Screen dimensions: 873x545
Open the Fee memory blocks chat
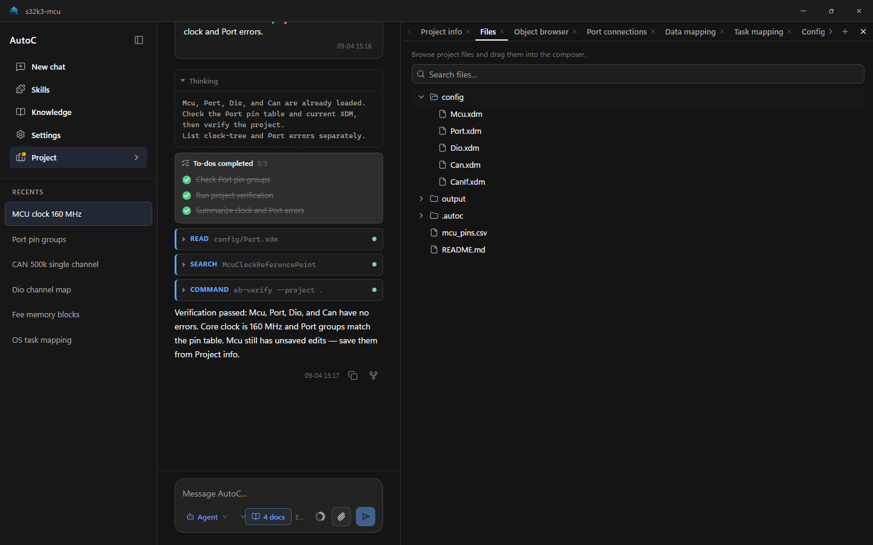(78, 314)
